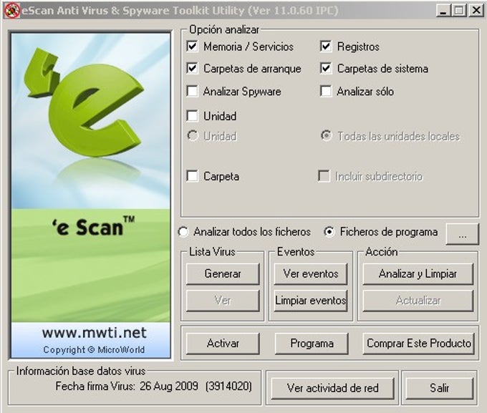Click the green eScan logo image
This screenshot has height=413, width=487.
click(84, 102)
